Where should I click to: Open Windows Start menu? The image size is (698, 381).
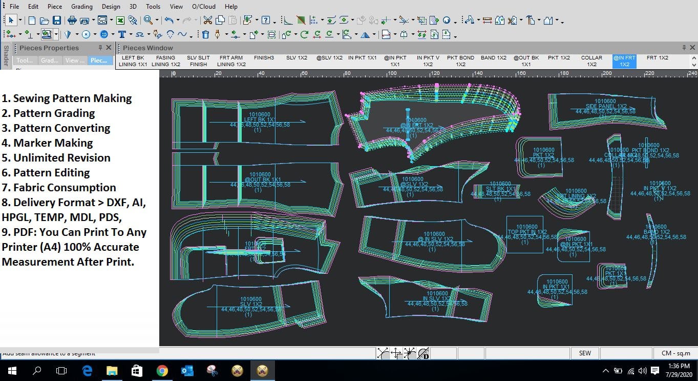[12, 371]
